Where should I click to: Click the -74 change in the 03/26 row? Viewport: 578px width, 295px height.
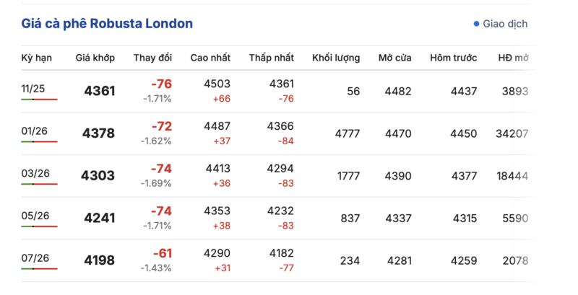(161, 169)
